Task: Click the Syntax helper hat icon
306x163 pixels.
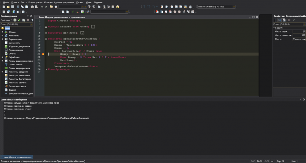Action: click(104, 7)
